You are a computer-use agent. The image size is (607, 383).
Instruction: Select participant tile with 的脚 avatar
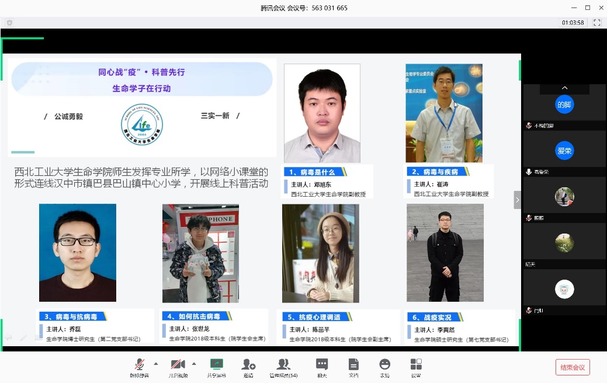[x=564, y=105]
